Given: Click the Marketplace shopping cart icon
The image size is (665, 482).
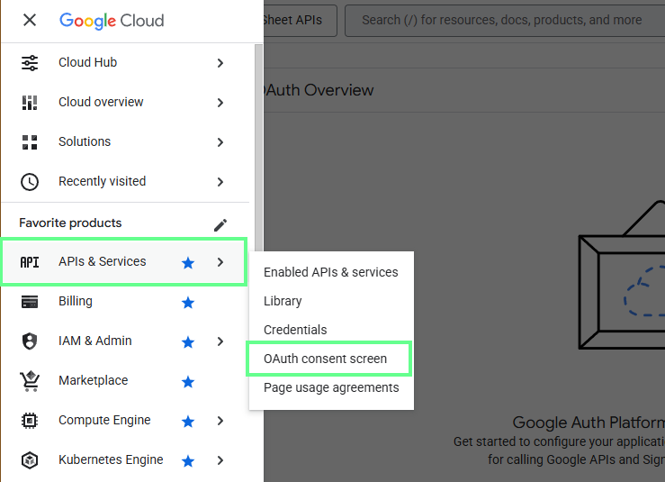Looking at the screenshot, I should (x=30, y=381).
